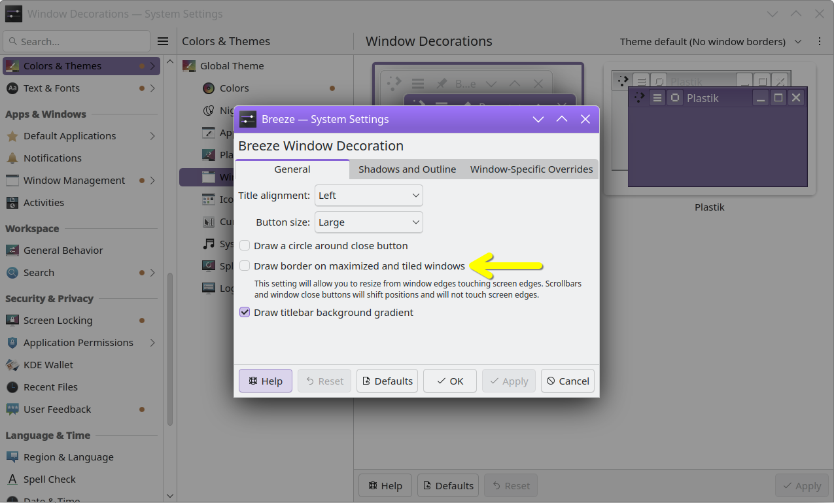The height and width of the screenshot is (503, 834).
Task: Open the General Behavior settings page
Action: coord(82,251)
